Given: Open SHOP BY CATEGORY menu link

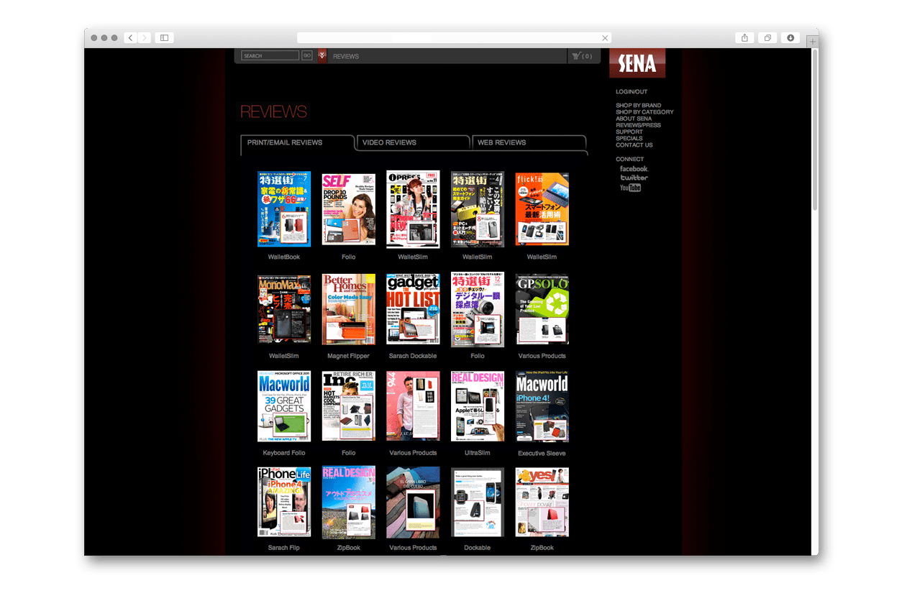Looking at the screenshot, I should (x=644, y=112).
